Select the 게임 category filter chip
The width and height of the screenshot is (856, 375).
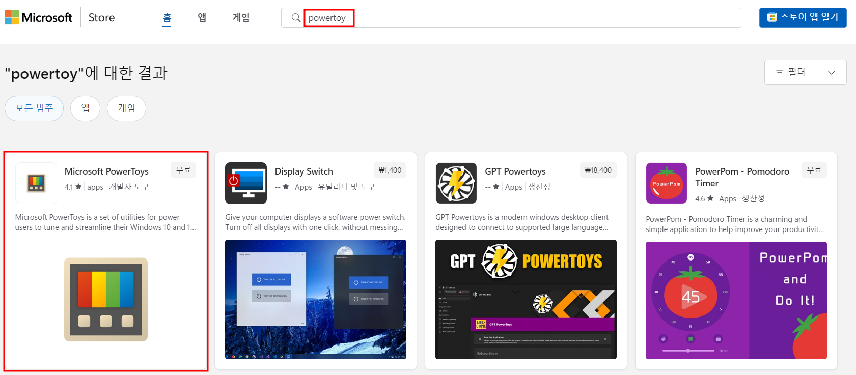tap(126, 108)
